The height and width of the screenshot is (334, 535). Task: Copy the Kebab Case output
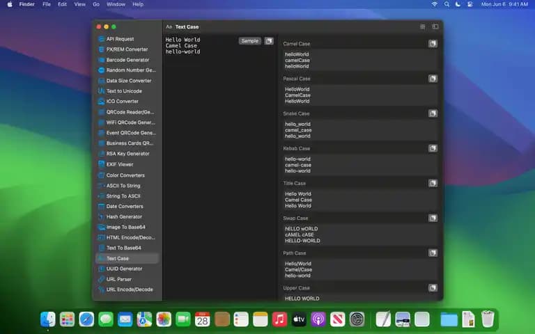coord(433,148)
